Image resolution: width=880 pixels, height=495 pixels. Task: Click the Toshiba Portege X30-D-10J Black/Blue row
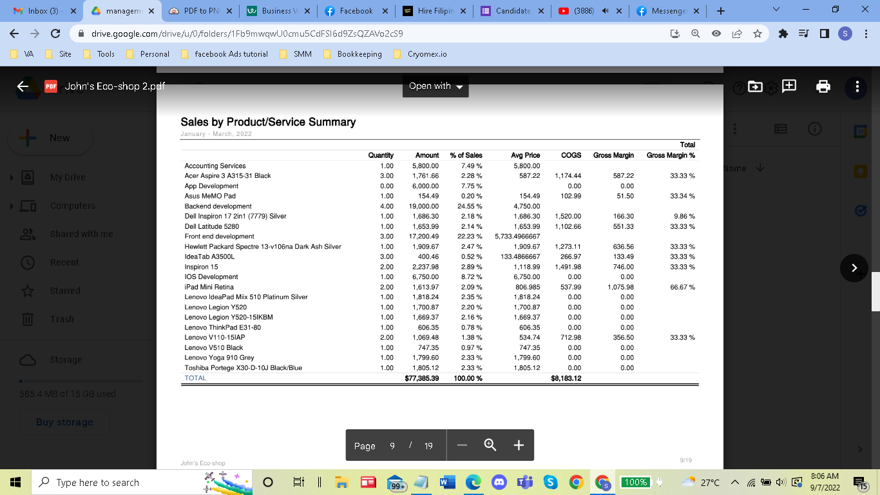tap(441, 368)
